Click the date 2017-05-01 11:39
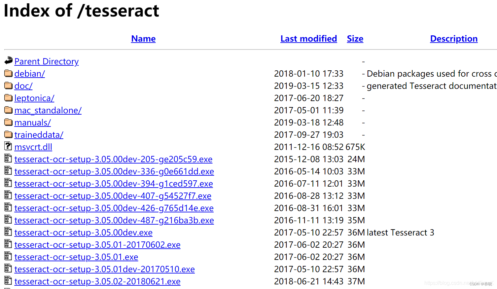This screenshot has height=289, width=497. pyautogui.click(x=309, y=110)
